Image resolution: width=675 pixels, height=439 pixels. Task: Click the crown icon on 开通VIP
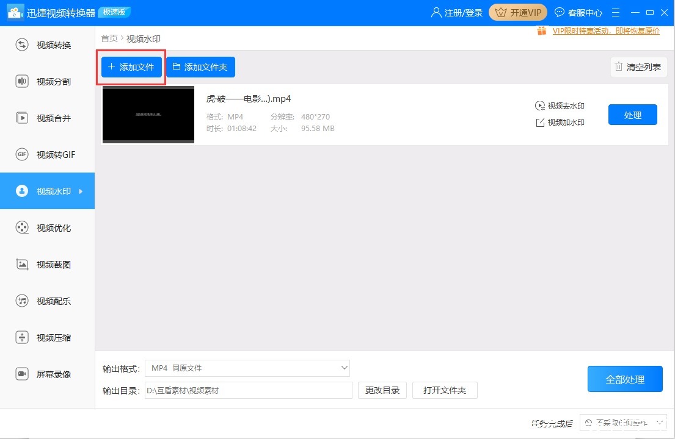coord(501,12)
